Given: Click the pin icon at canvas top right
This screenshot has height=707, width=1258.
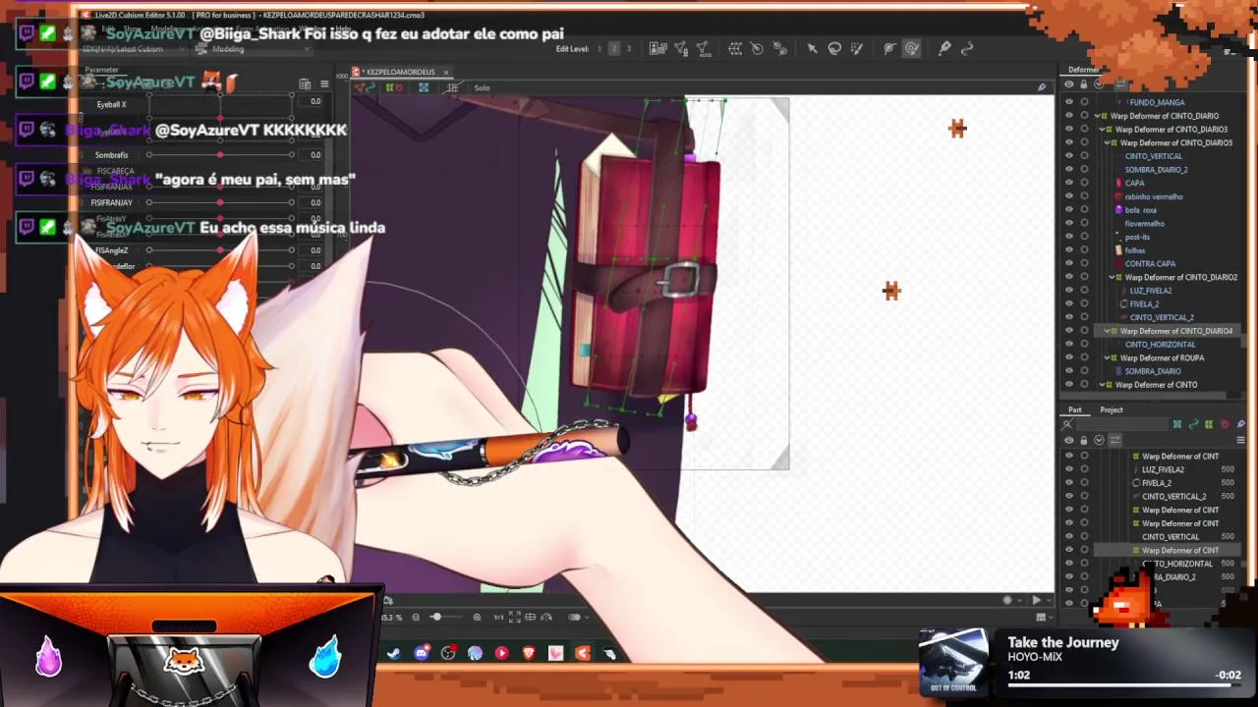Looking at the screenshot, I should point(1042,87).
